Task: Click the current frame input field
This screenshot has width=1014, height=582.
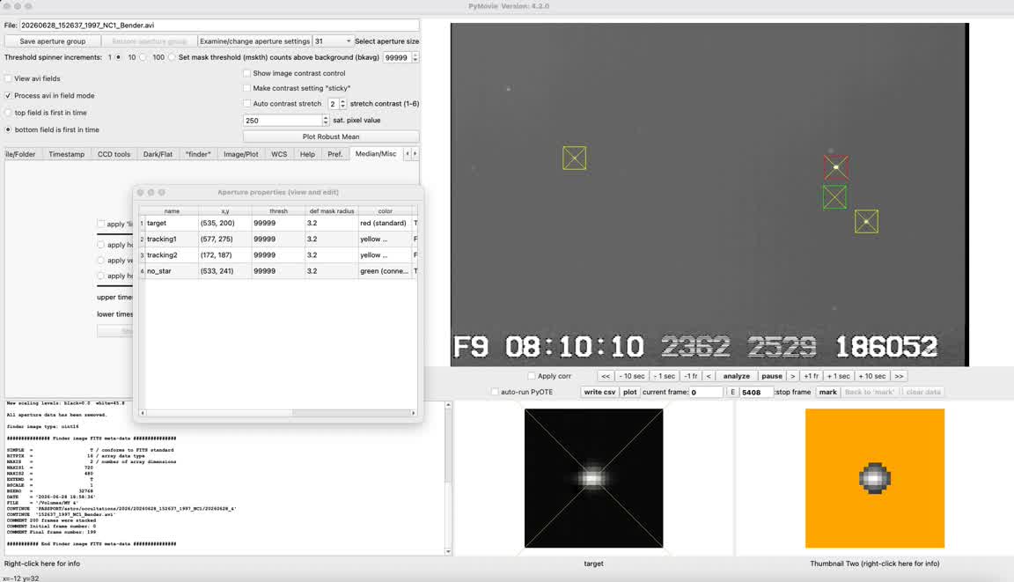Action: click(x=706, y=392)
